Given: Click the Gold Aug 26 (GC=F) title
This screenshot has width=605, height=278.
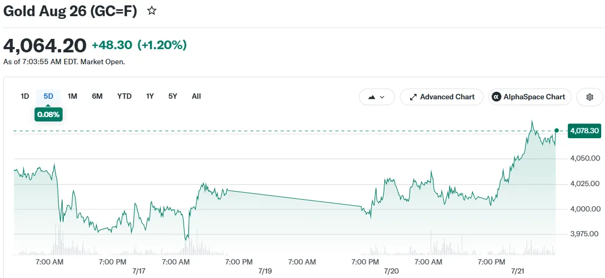Looking at the screenshot, I should [70, 11].
